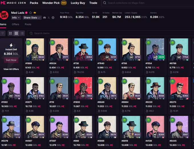Go to Lucky Buy
The image size is (194, 149).
(78, 3)
